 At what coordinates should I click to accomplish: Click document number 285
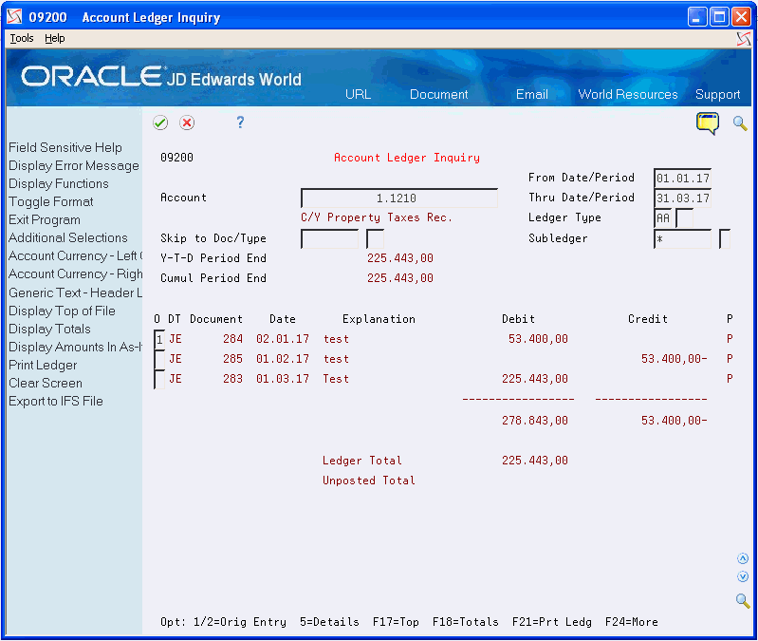tap(232, 359)
